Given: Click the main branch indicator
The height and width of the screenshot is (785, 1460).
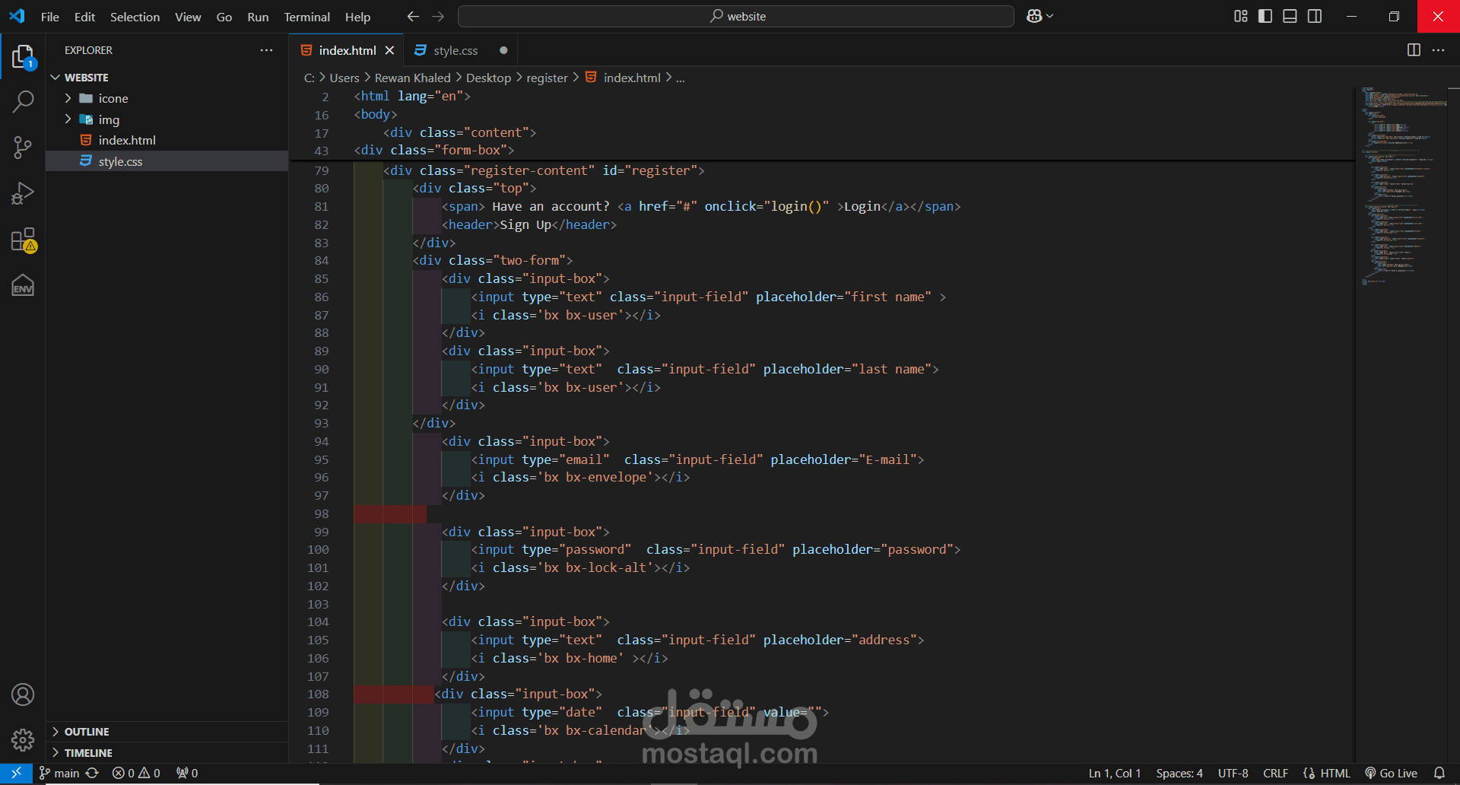Looking at the screenshot, I should (x=59, y=773).
